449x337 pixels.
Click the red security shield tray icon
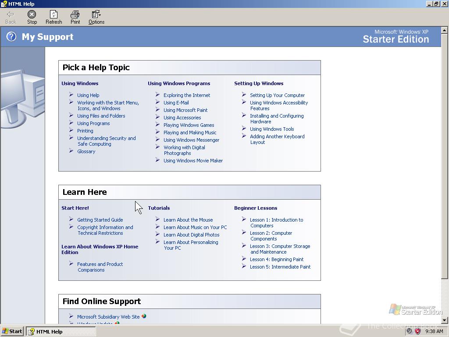coord(418,331)
